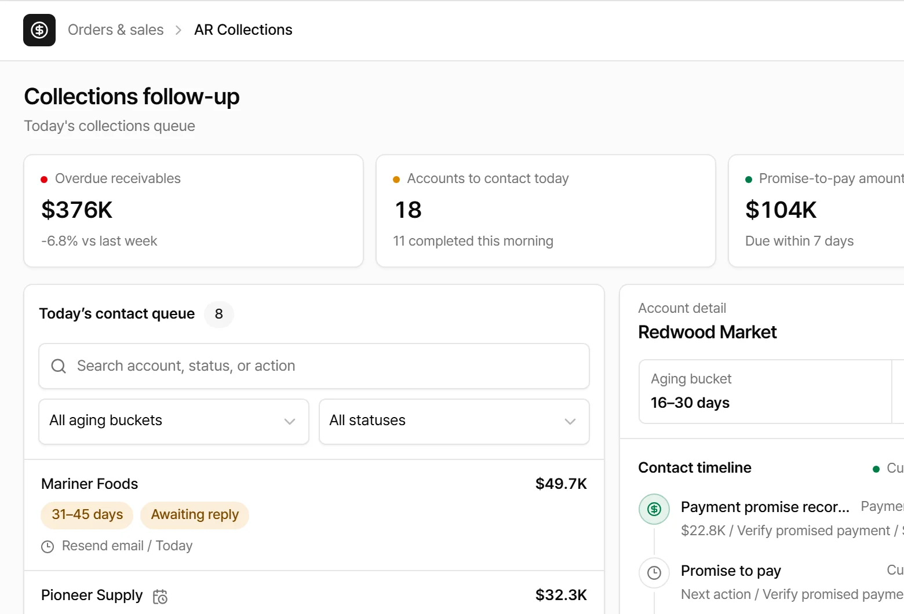Image resolution: width=904 pixels, height=614 pixels.
Task: Click the Due within 7 days text
Action: [x=799, y=242]
